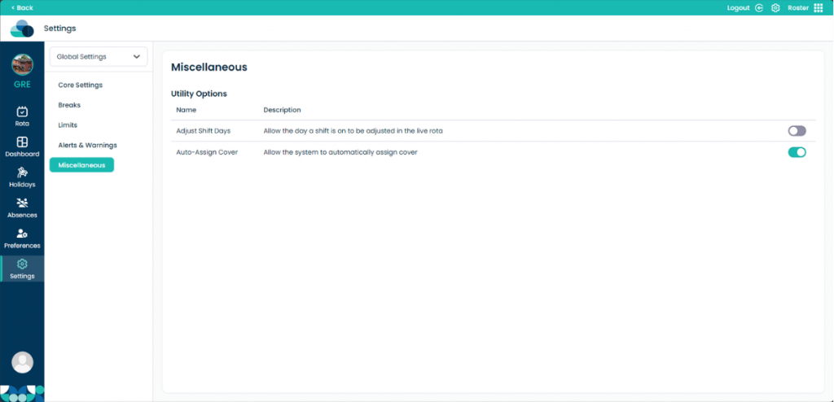Select the Settings gear in sidebar

point(22,264)
